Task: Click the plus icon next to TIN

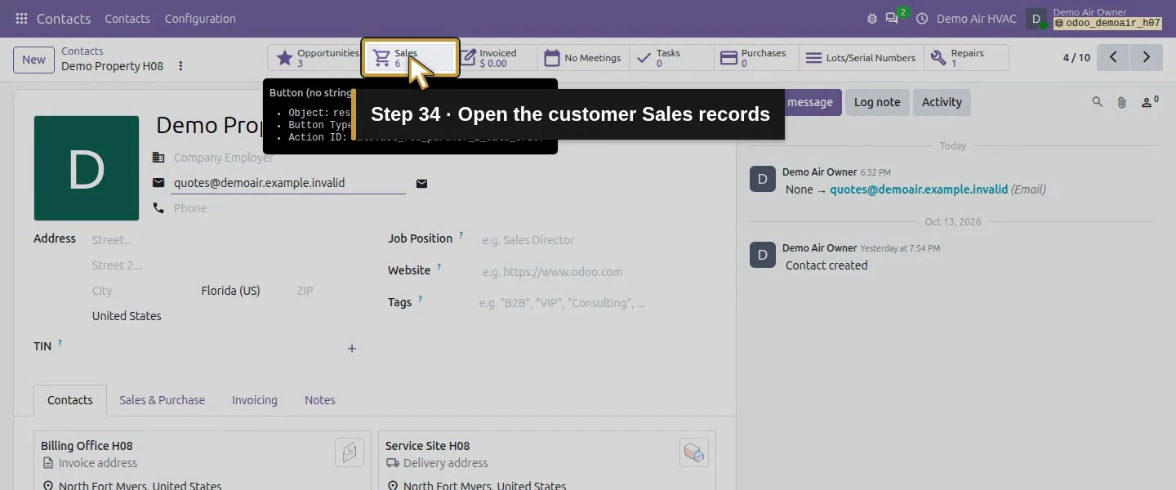Action: pos(352,348)
